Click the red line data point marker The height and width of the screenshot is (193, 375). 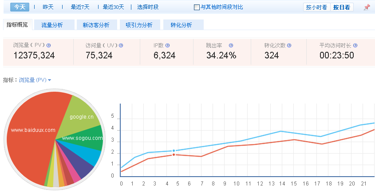coord(174,155)
